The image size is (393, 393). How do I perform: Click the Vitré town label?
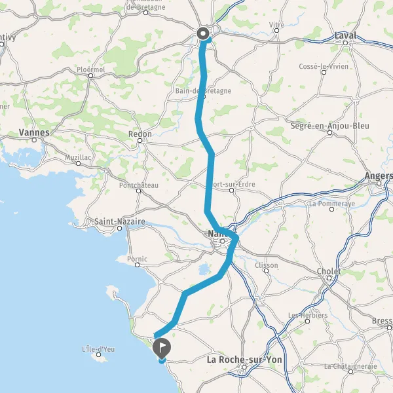coord(276,25)
